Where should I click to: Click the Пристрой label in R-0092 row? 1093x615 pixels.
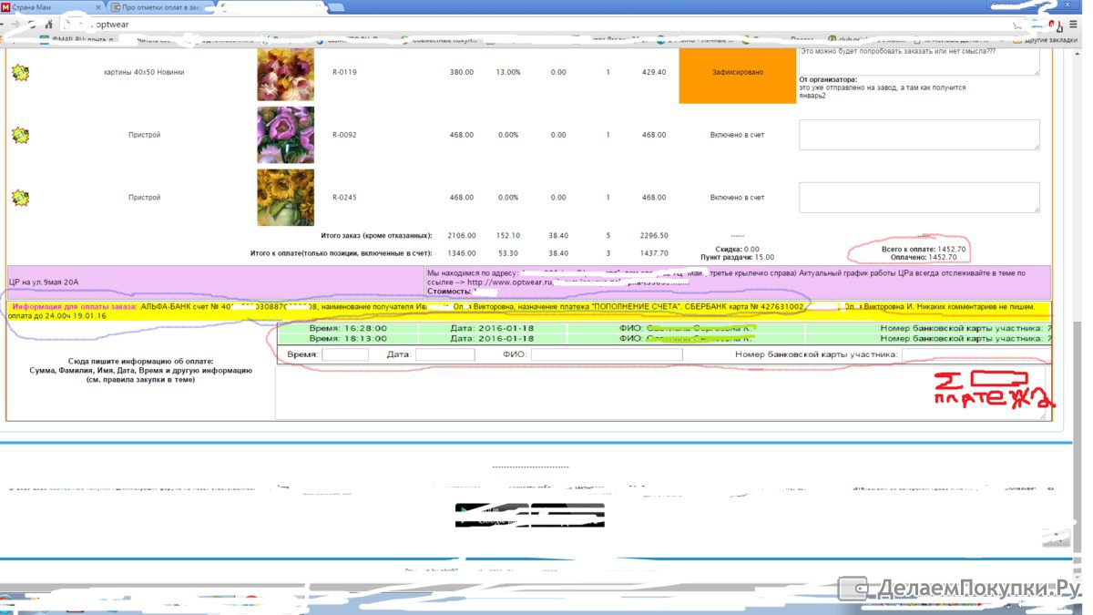[x=145, y=135]
